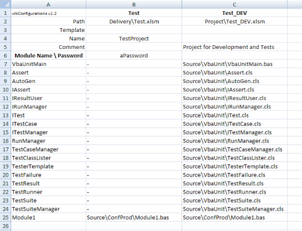The height and width of the screenshot is (231, 302).
Task: Select 'Source\VbaUnit\RunManager.cls' cell
Action: point(234,141)
